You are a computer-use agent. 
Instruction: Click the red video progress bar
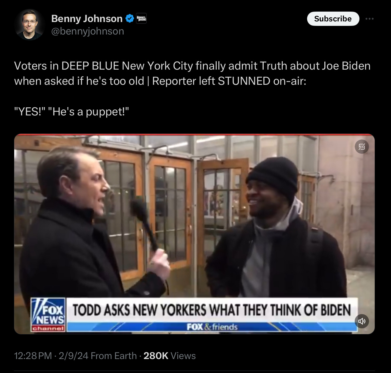click(194, 135)
